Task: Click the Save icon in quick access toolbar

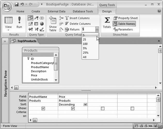Action: coord(17,4)
